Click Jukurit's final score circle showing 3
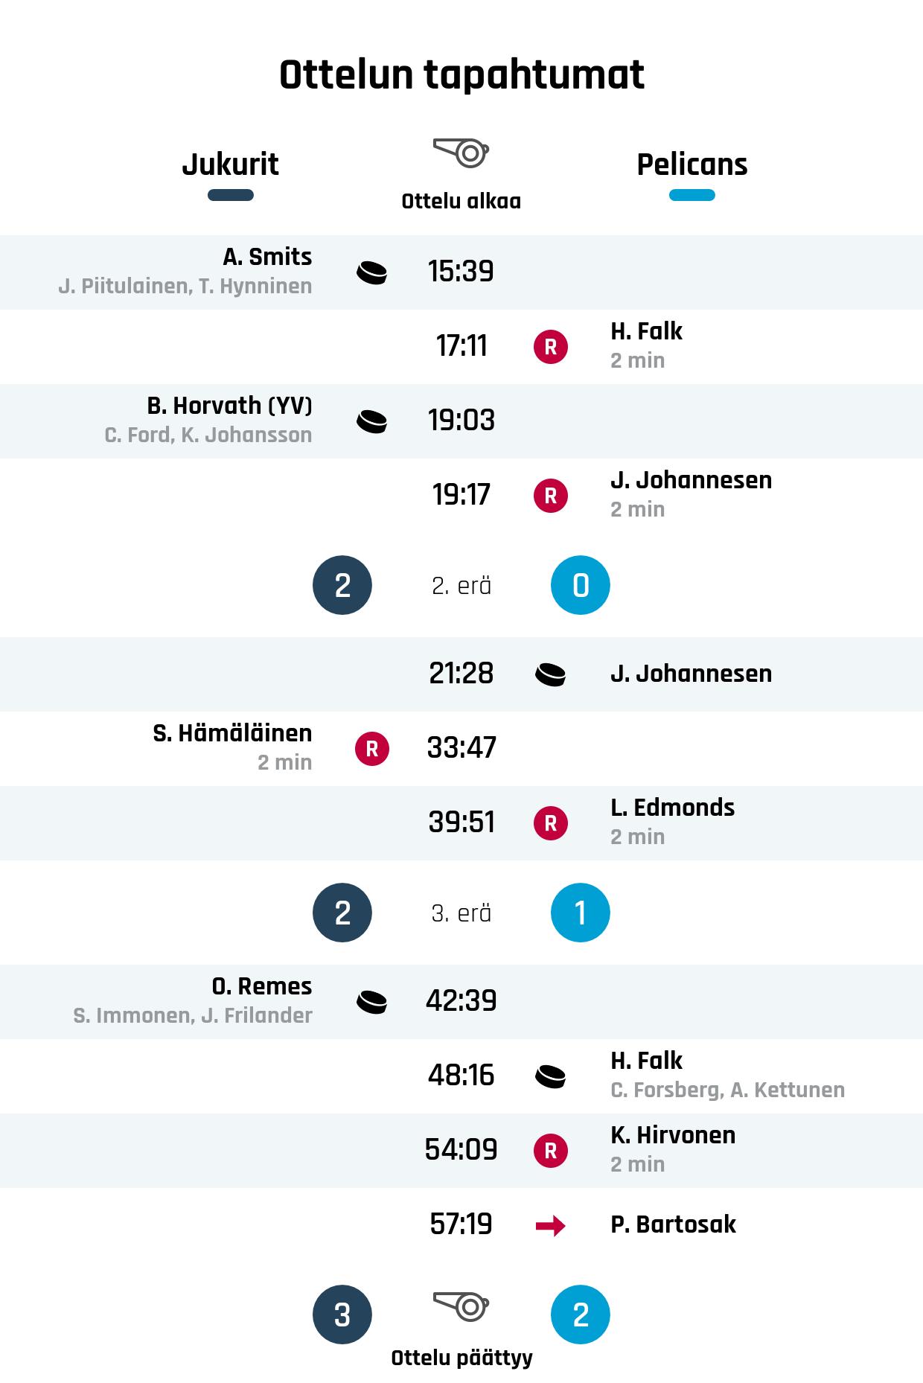This screenshot has width=923, height=1383. 342,1315
